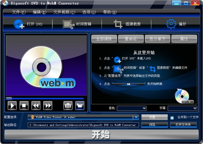The image size is (203, 144).
Task: Take a snapshot with the camera icon
Action: (68, 105)
